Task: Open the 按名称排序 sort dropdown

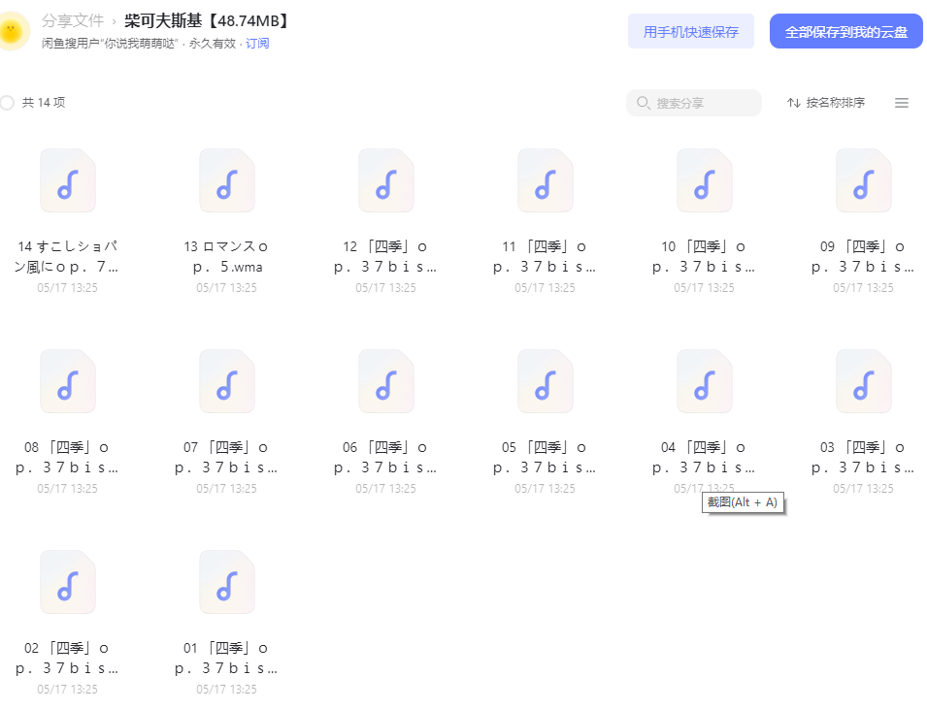Action: (826, 103)
